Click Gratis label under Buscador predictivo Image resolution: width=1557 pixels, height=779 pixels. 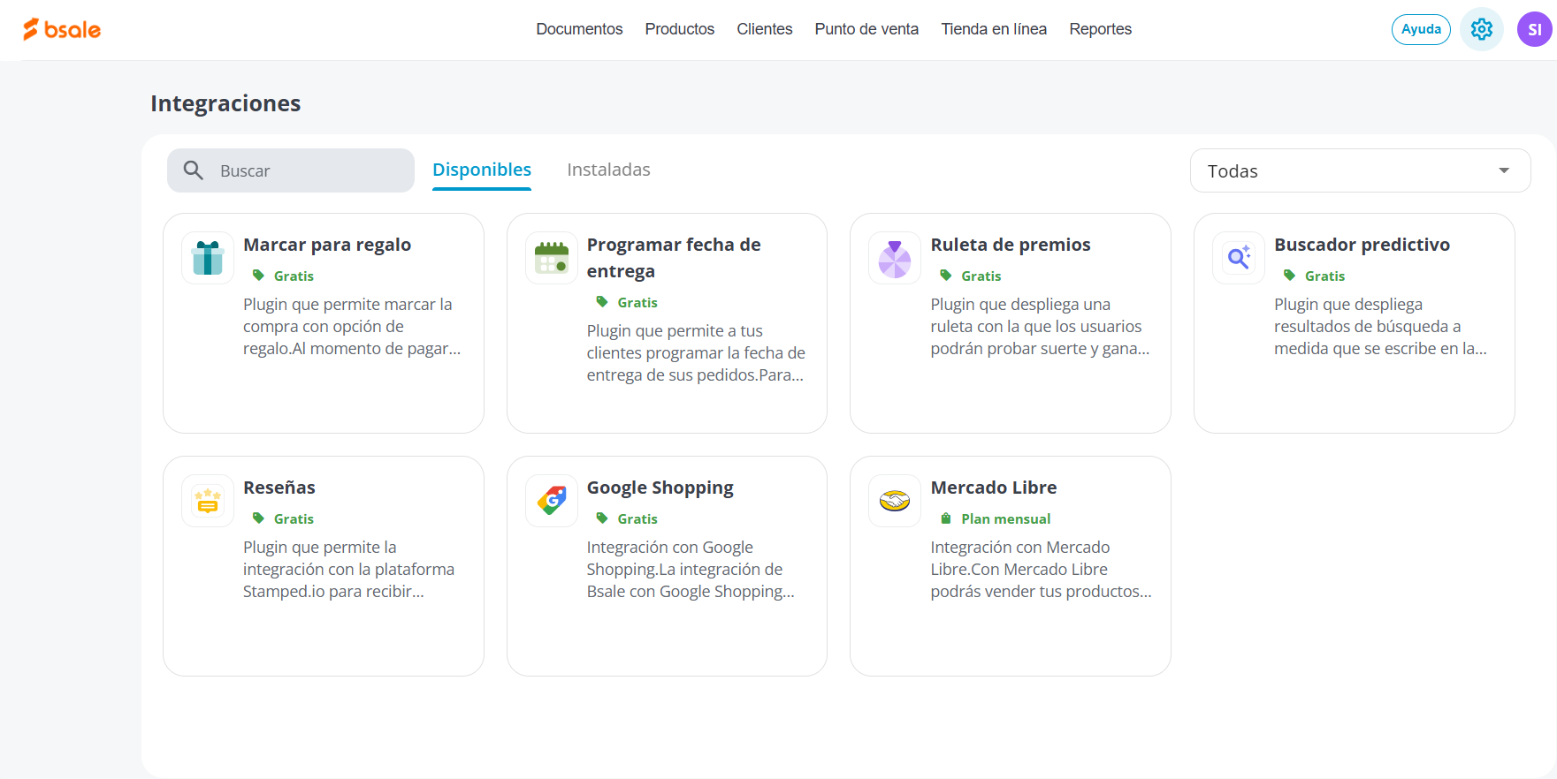point(1324,276)
